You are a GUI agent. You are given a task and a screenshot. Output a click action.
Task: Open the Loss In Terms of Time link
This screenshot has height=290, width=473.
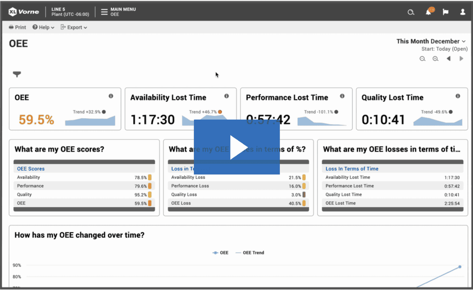(x=352, y=169)
